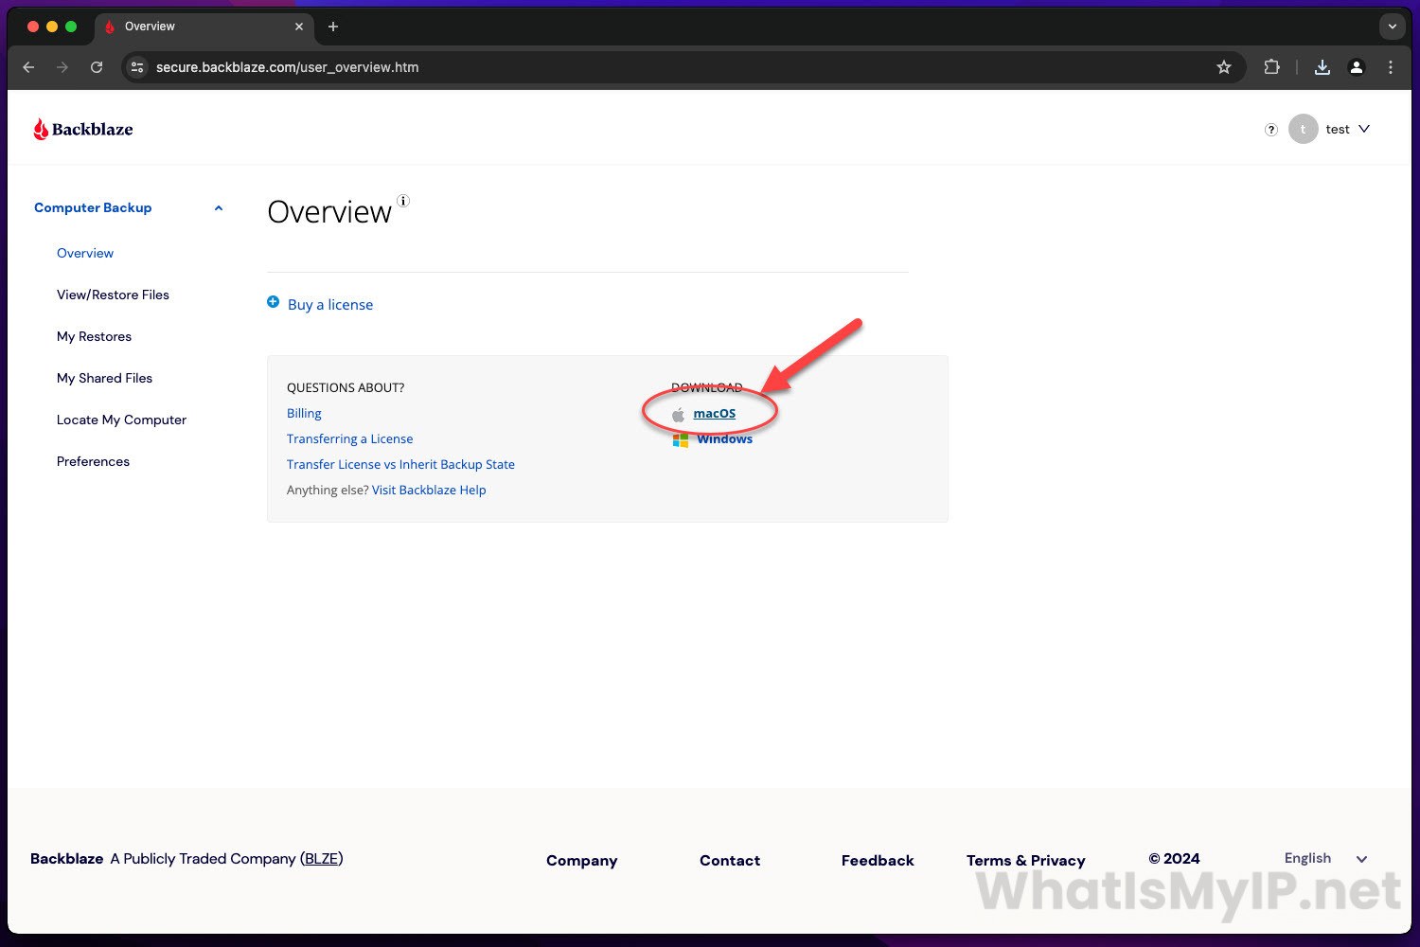Open the Contact footer link
The width and height of the screenshot is (1420, 947).
pos(730,860)
